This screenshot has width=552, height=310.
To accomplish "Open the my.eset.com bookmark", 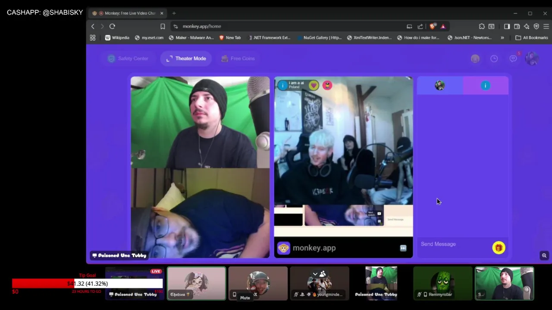I will point(149,37).
